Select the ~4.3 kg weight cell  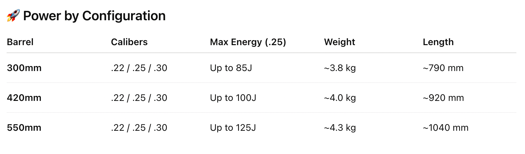tap(340, 128)
